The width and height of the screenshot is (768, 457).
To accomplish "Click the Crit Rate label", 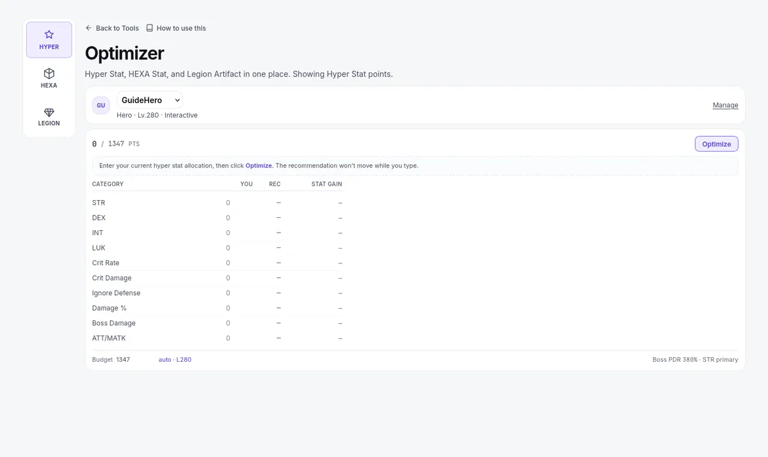I will 106,263.
